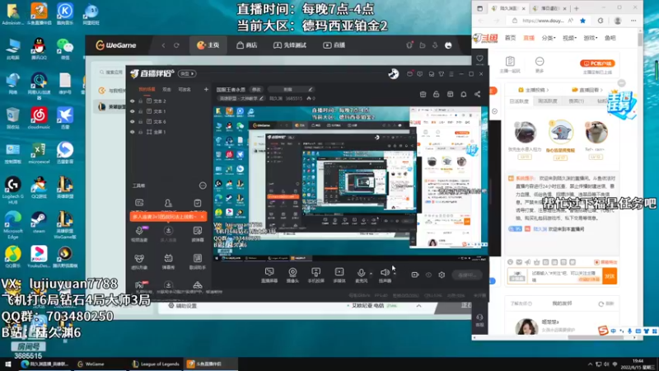Open 直播回看 link on Douyu
The width and height of the screenshot is (659, 371).
pyautogui.click(x=588, y=90)
